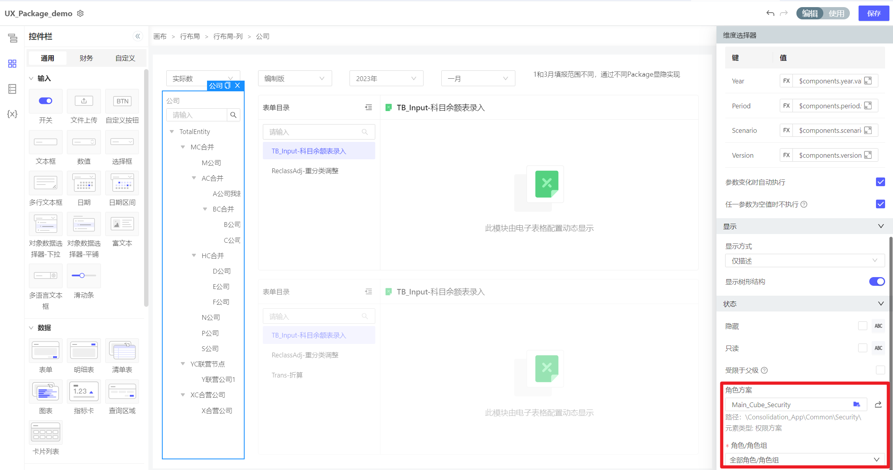Open the 2023年 year dropdown
Image resolution: width=893 pixels, height=470 pixels.
[386, 79]
